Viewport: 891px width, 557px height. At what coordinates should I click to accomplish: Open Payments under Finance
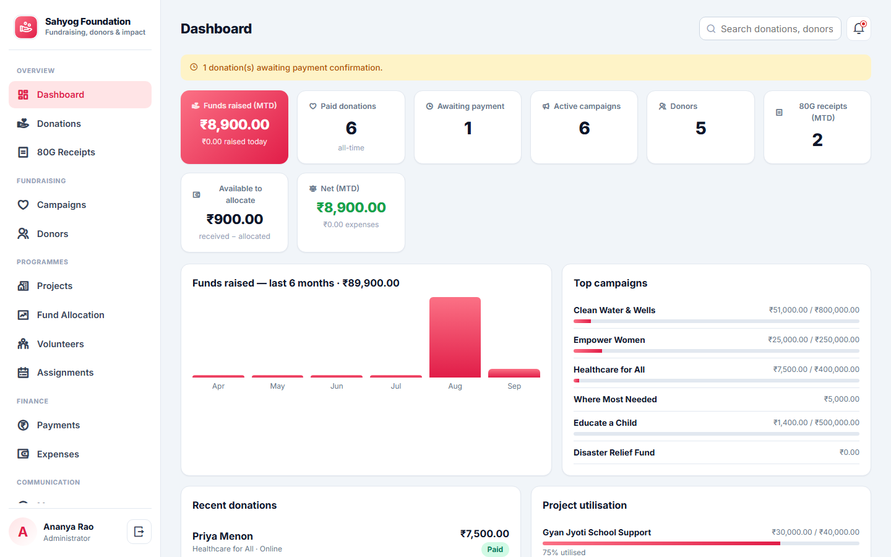point(80,425)
